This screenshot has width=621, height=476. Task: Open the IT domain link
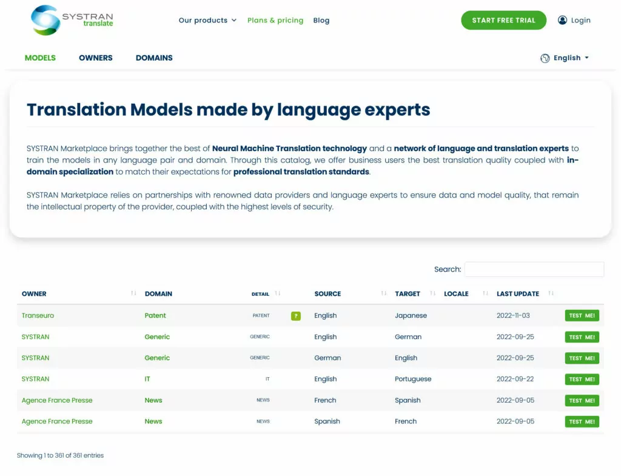[x=147, y=379]
